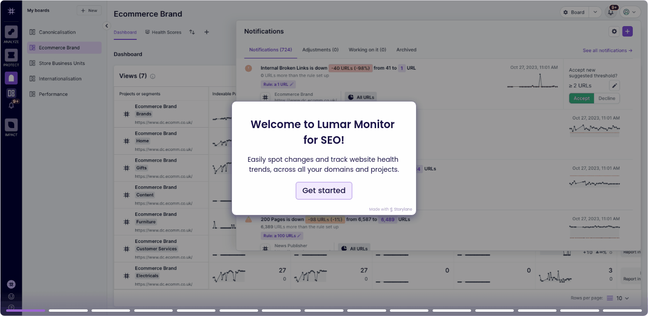Screen dimensions: 648x316
Task: Click the 6,489 URLs value badge
Action: [388, 220]
